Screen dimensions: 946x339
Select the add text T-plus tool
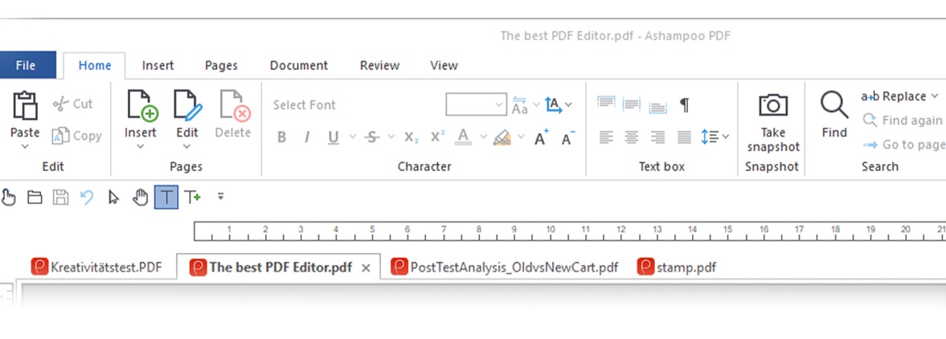[x=192, y=198]
